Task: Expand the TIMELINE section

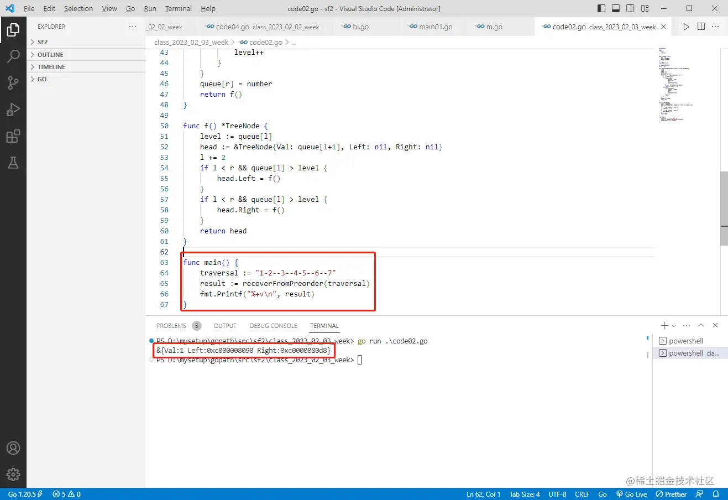Action: (86, 67)
